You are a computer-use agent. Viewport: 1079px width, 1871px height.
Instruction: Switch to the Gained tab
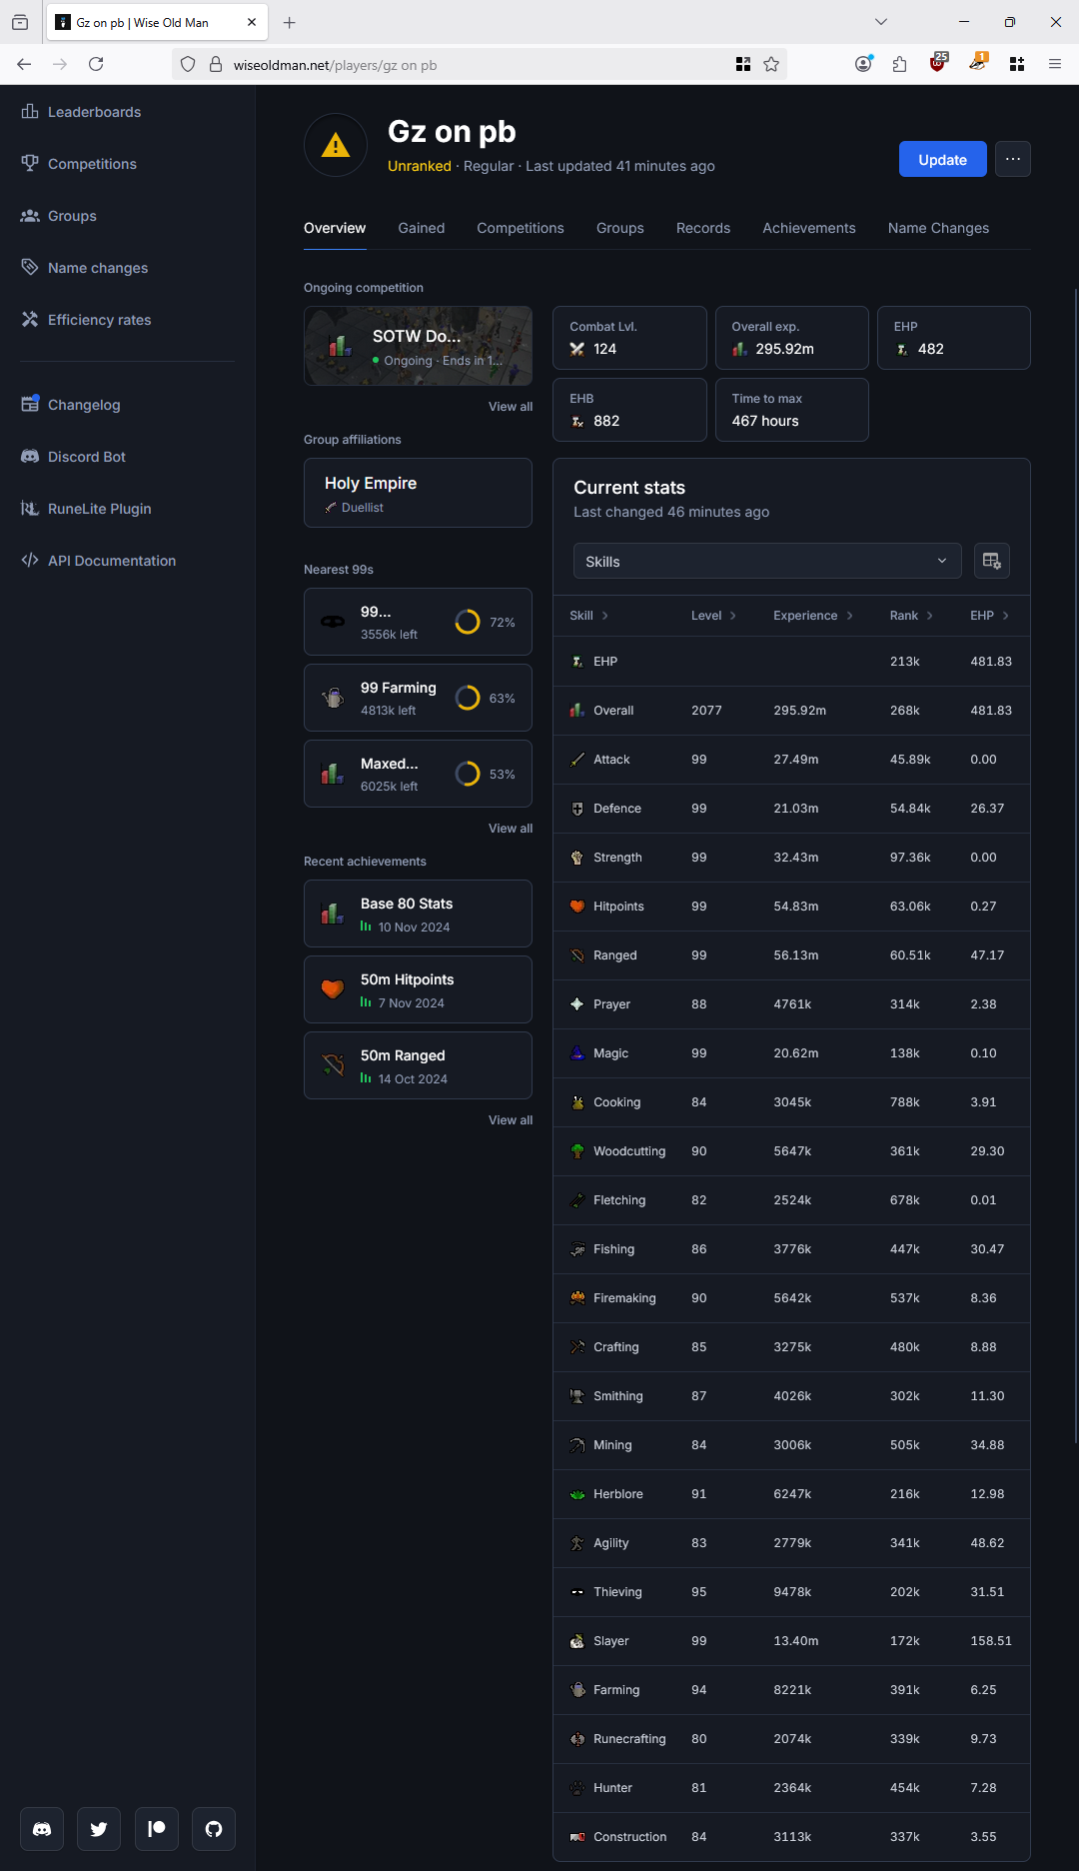point(422,228)
